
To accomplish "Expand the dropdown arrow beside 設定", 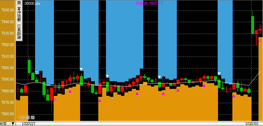I will [x=13, y=124].
